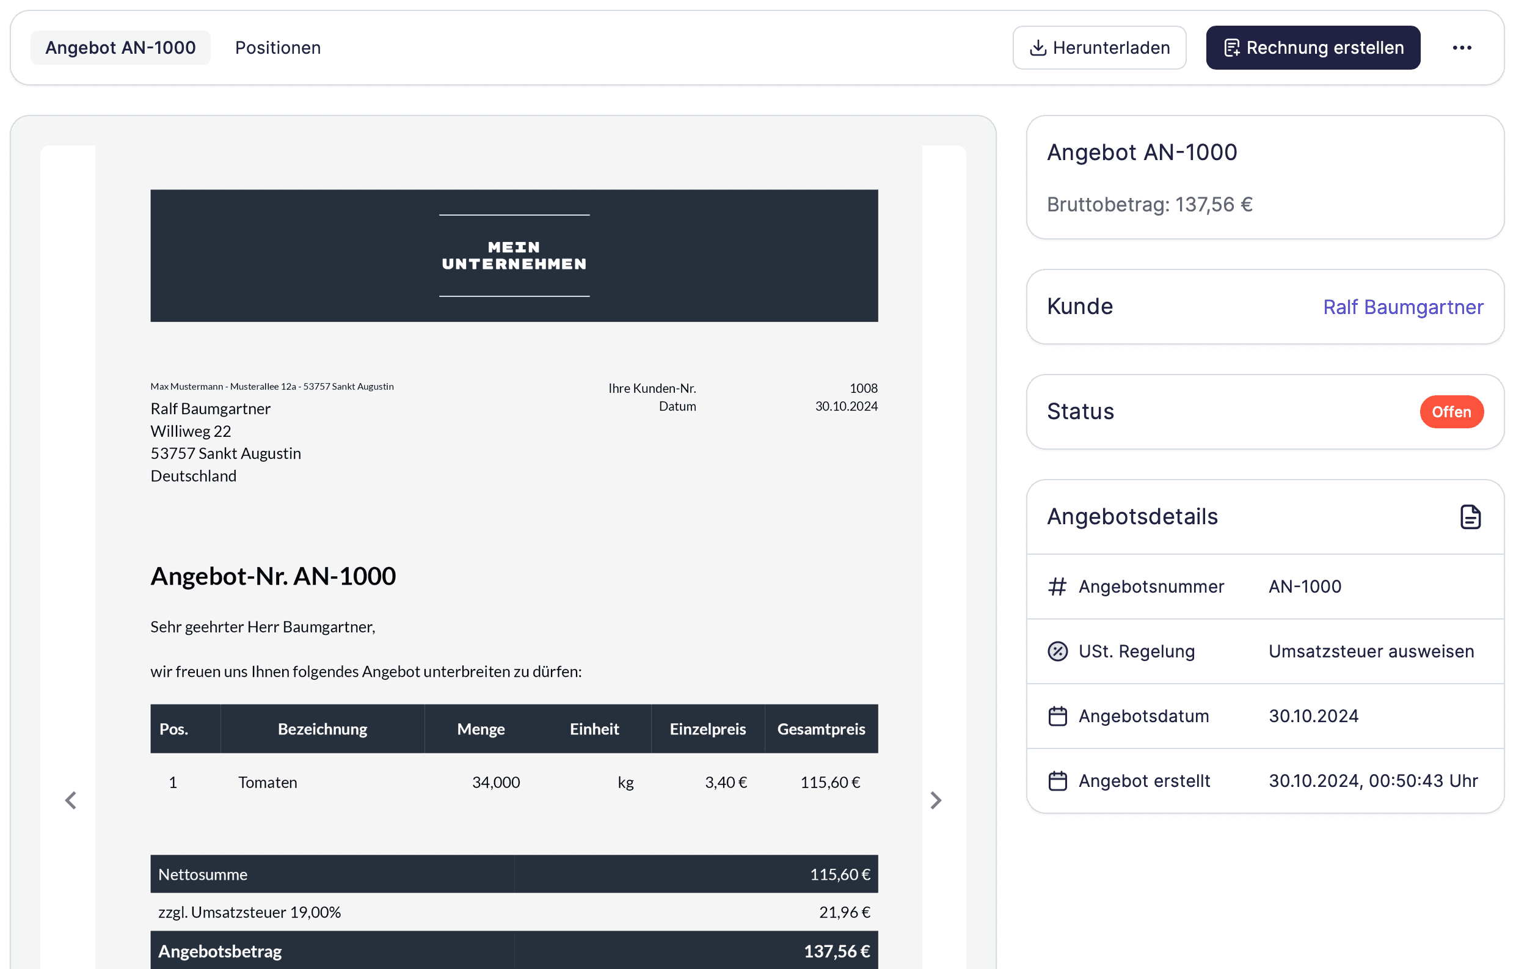Screen dimensions: 1516x969
Task: Click the customer number 1008
Action: 863,388
